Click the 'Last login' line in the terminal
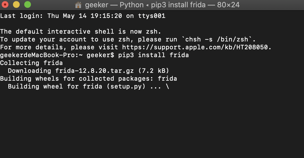 click(83, 16)
